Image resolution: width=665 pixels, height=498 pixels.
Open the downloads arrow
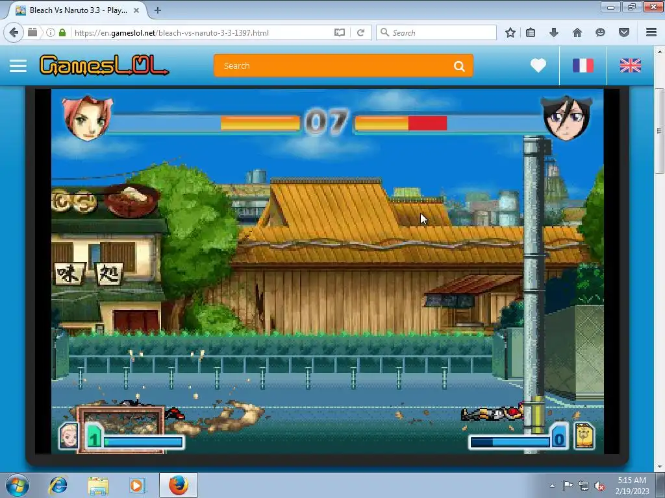pyautogui.click(x=554, y=32)
